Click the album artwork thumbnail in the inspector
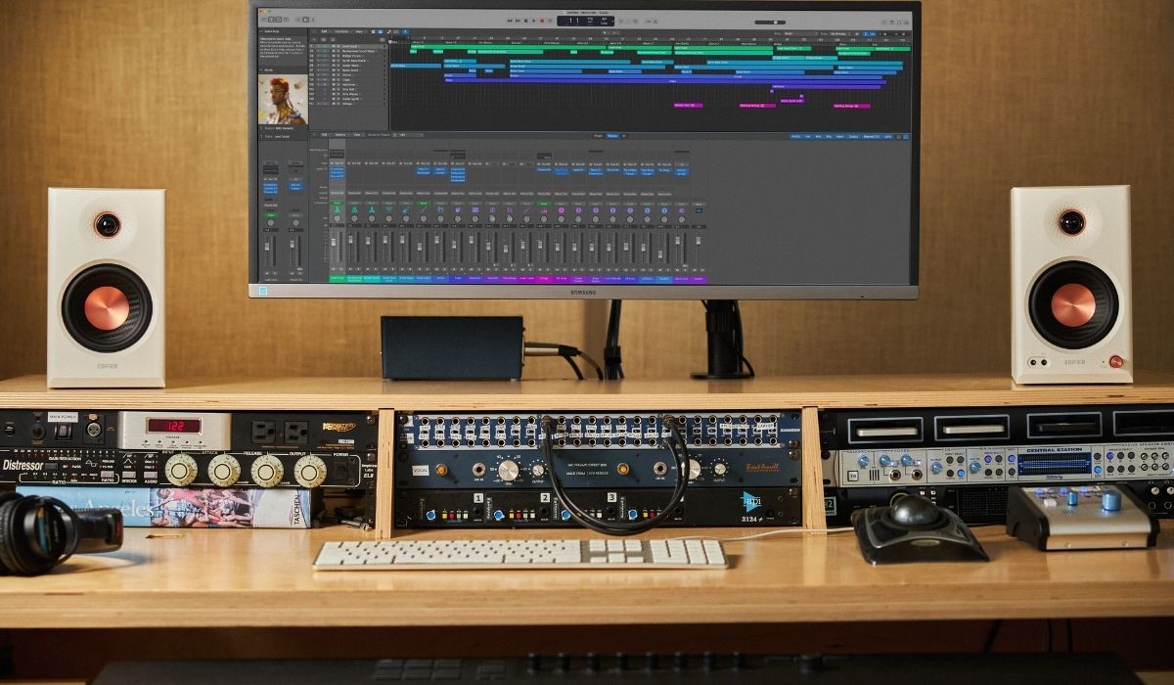1174x685 pixels. click(x=283, y=100)
